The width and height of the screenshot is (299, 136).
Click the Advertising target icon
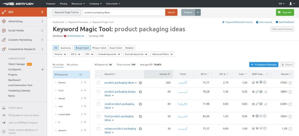pos(4,21)
